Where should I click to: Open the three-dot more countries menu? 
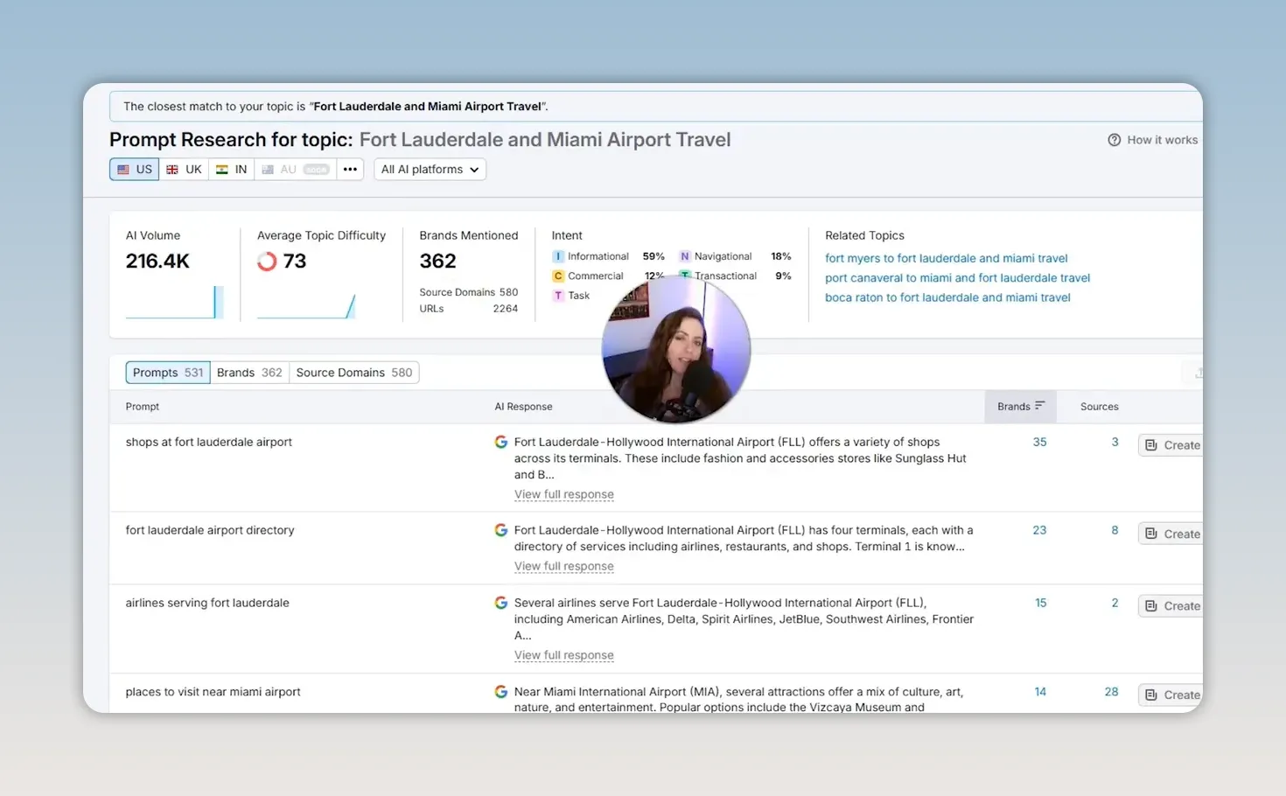(350, 170)
